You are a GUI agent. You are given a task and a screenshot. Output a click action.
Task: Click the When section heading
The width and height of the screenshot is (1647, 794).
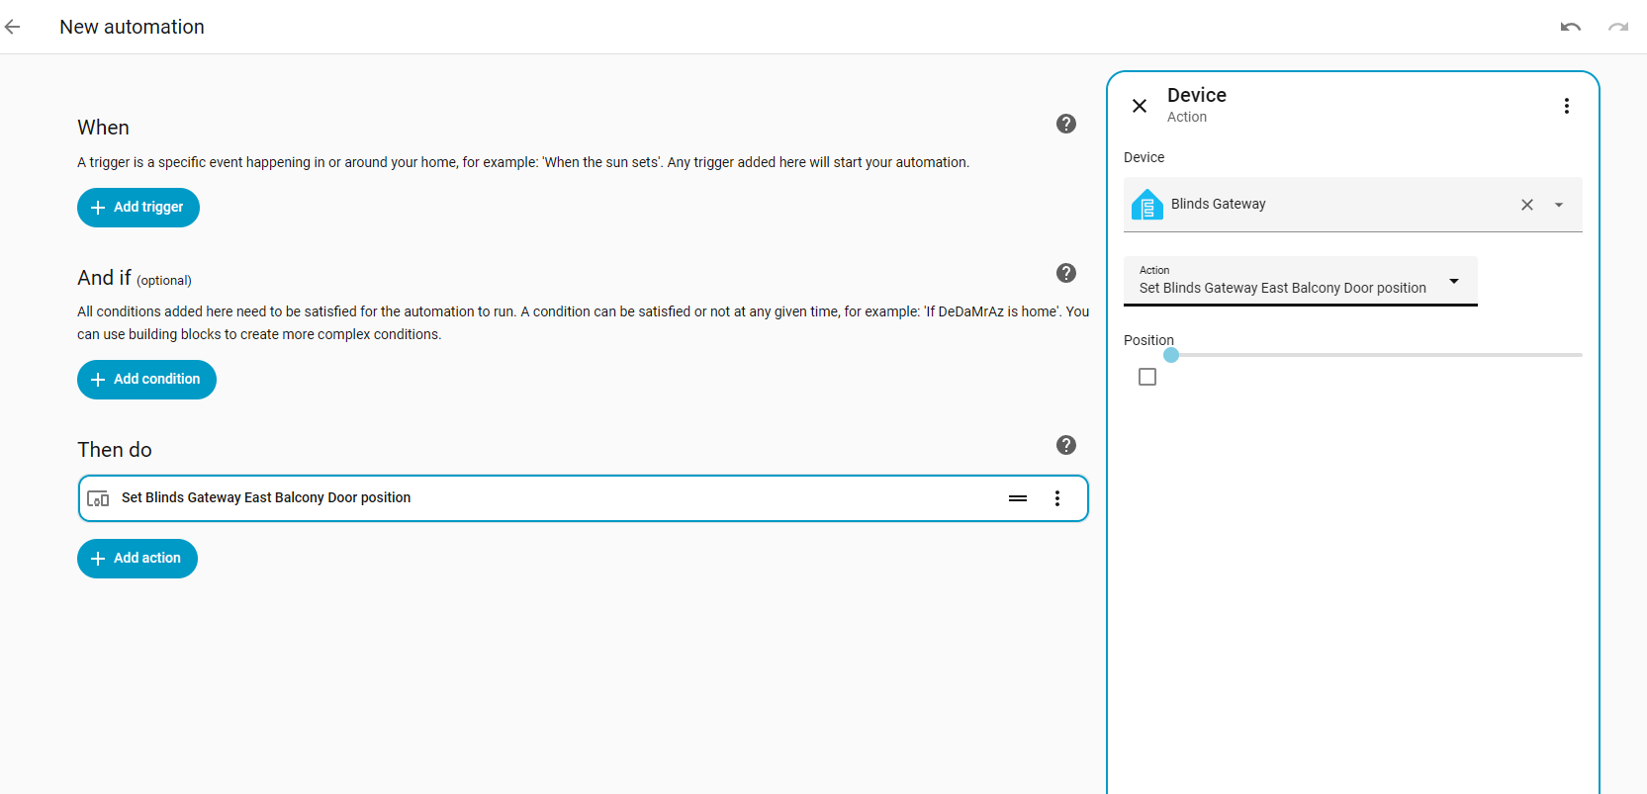coord(104,128)
